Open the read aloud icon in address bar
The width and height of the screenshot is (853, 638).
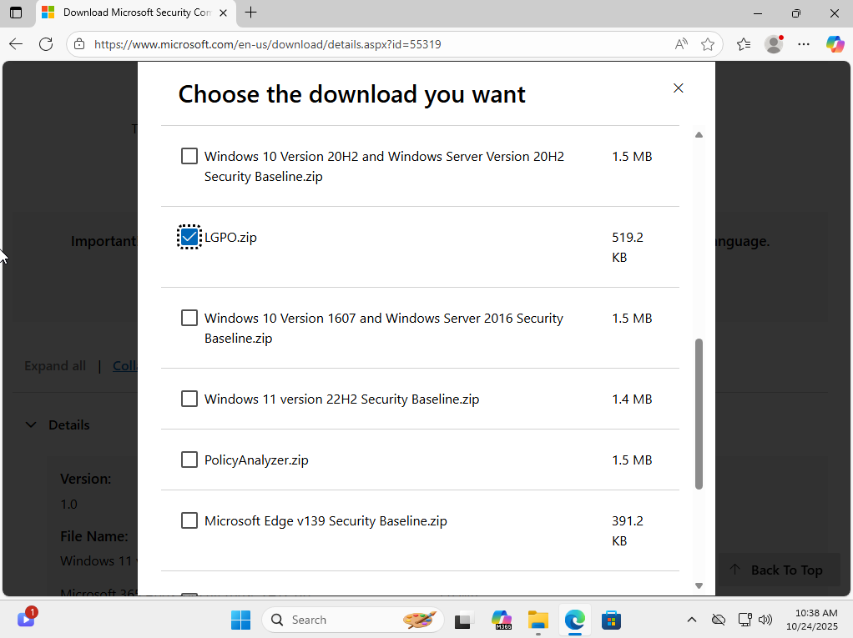681,44
